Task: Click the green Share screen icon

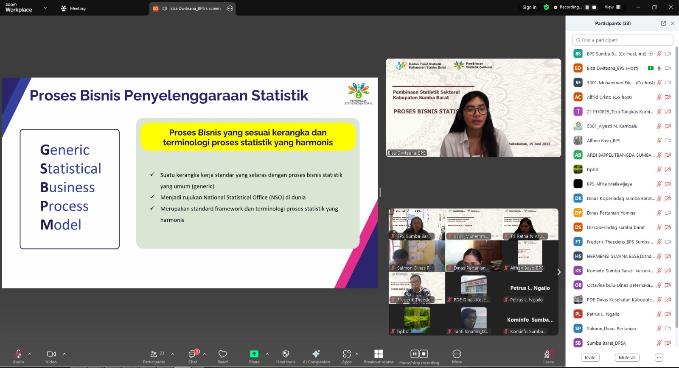Action: (254, 354)
